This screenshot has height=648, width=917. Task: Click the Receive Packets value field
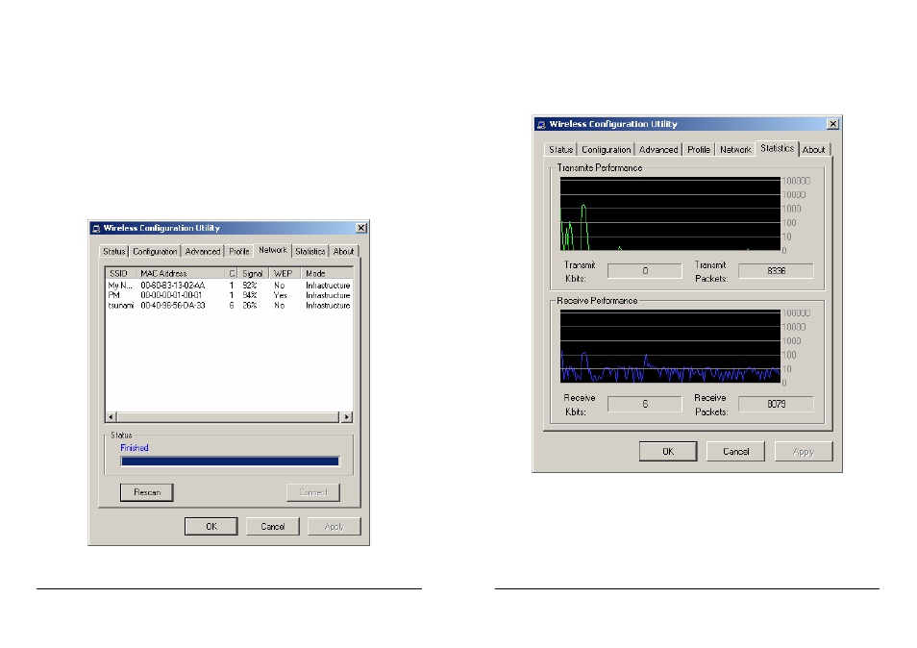[776, 404]
